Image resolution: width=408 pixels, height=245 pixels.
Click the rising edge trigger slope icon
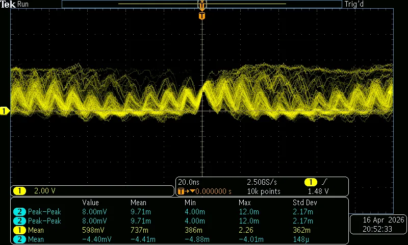pos(325,182)
